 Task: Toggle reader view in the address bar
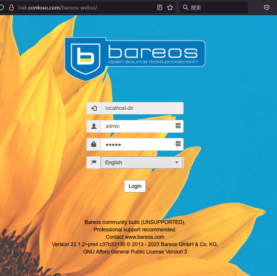(159, 7)
